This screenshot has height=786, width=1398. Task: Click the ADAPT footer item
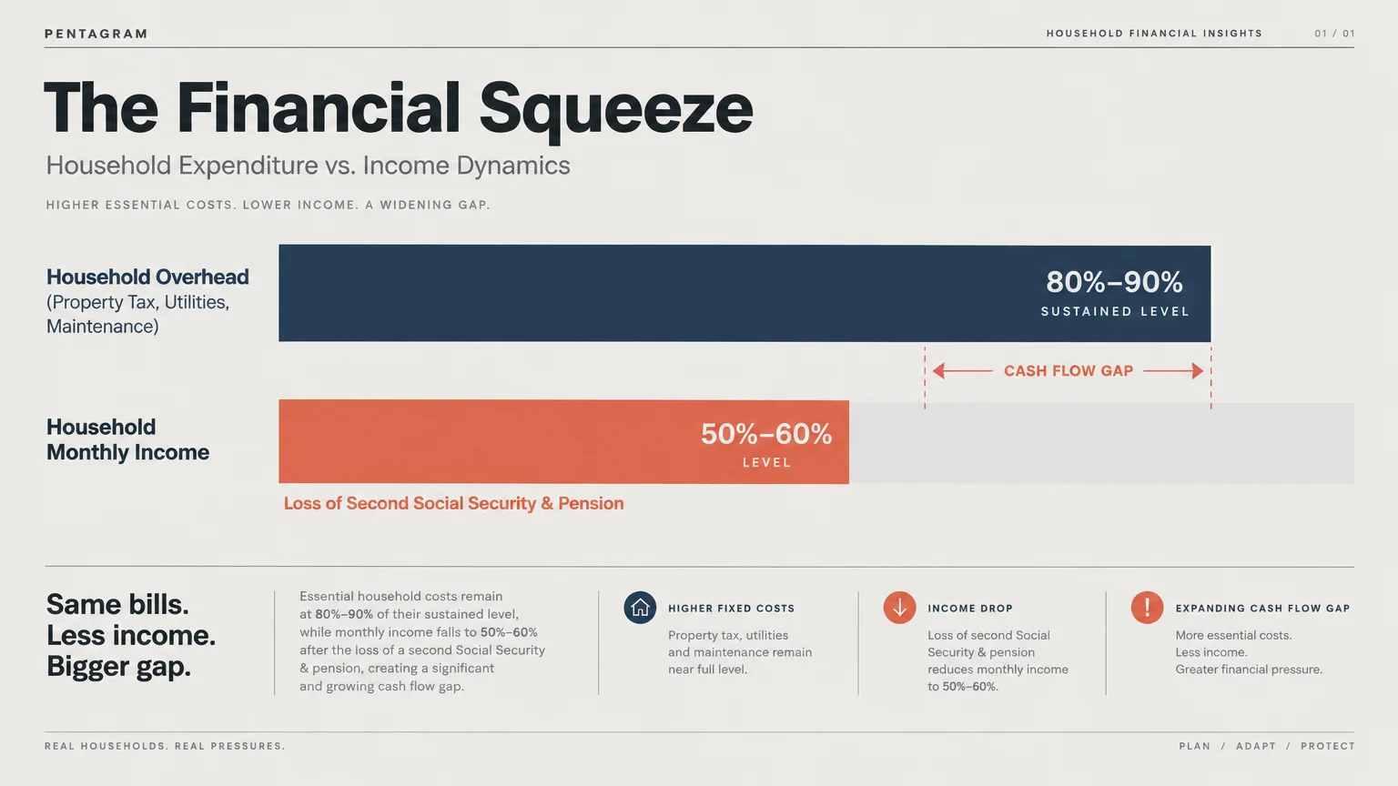click(x=1256, y=746)
